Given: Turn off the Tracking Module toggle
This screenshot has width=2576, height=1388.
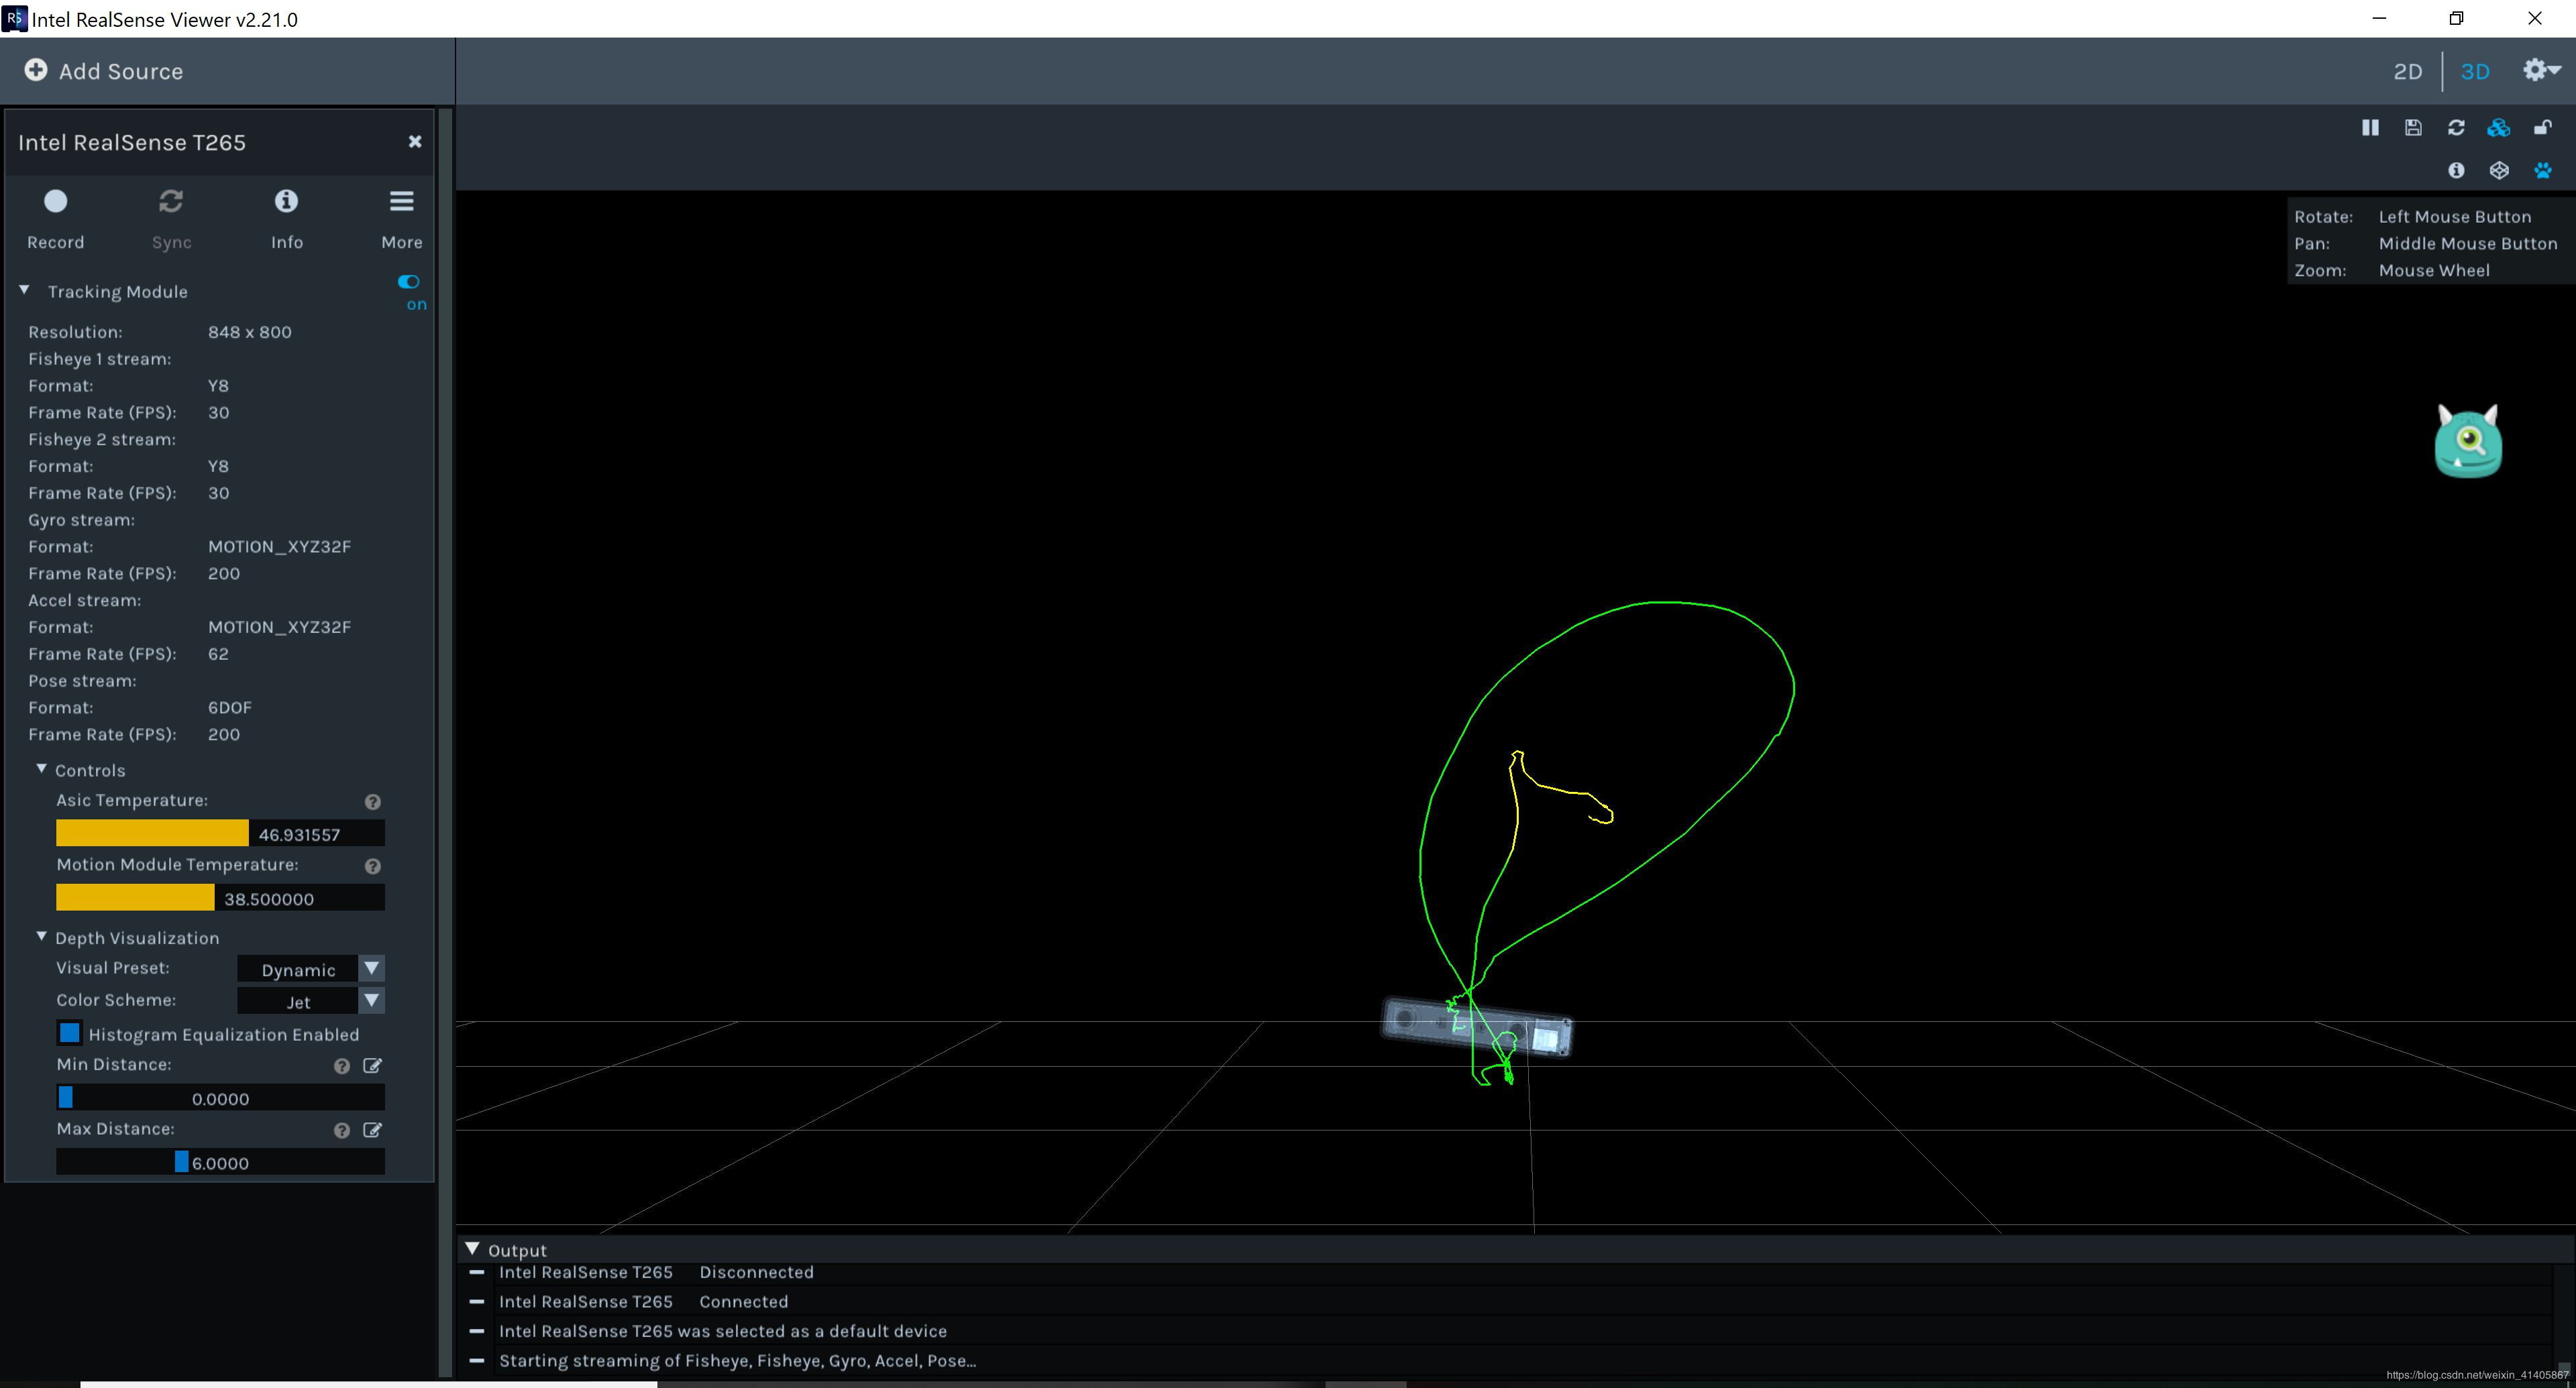Looking at the screenshot, I should (x=408, y=282).
